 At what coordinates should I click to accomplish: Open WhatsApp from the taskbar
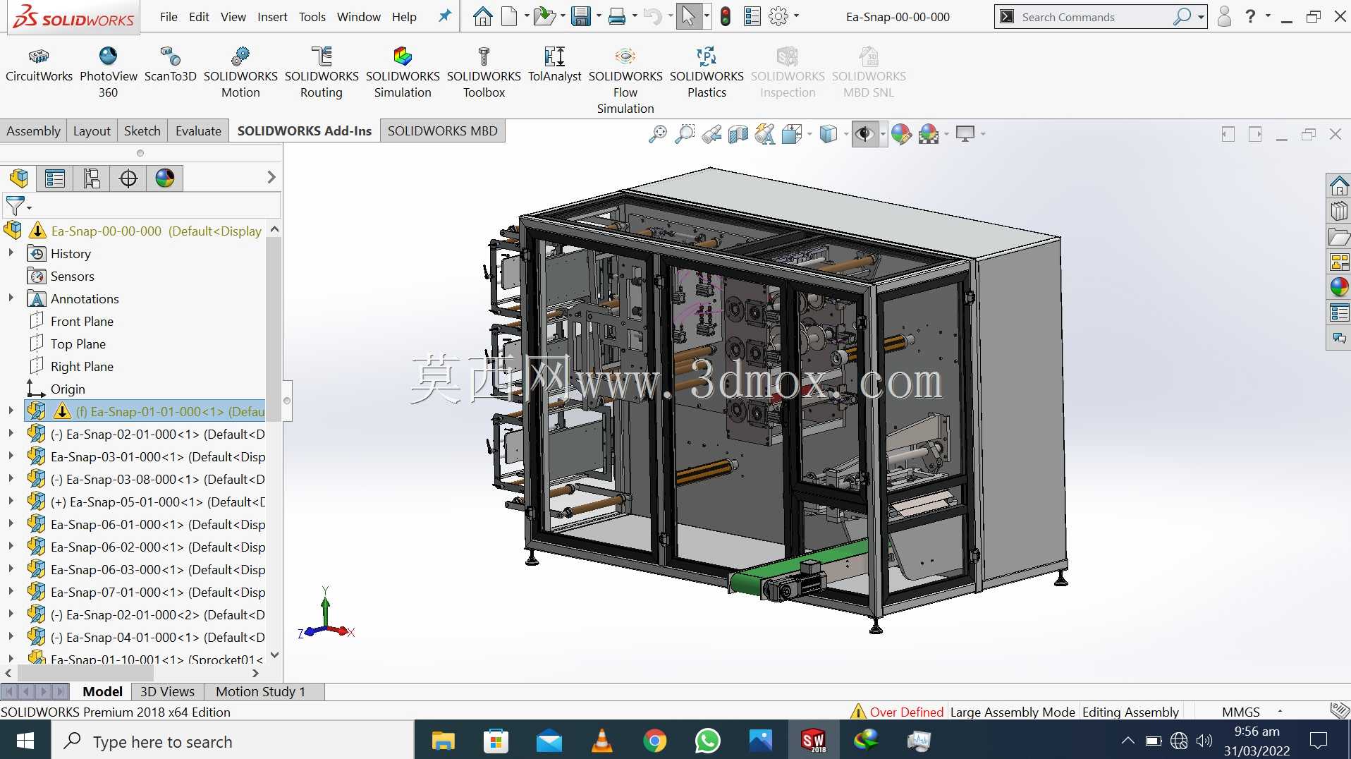pos(707,741)
